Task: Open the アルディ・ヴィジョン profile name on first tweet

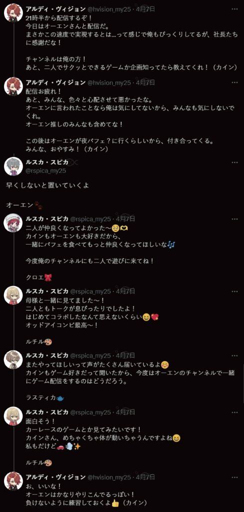Action: [x=55, y=9]
